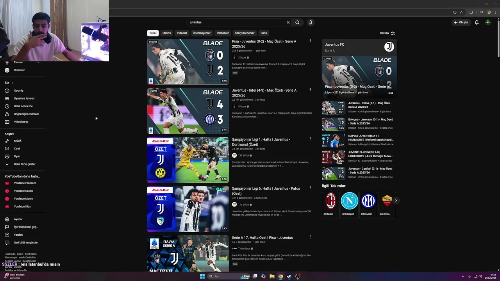Open Juventus - Roma (2-1) side video
Screen dimensions: 500x281
click(359, 108)
